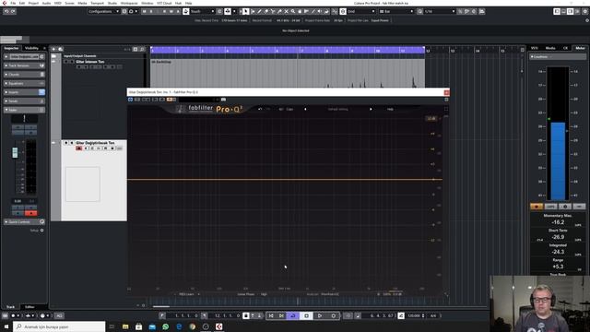Open the Workspaces menu
Viewport: 590px width, 332px height.
pyautogui.click(x=129, y=3)
